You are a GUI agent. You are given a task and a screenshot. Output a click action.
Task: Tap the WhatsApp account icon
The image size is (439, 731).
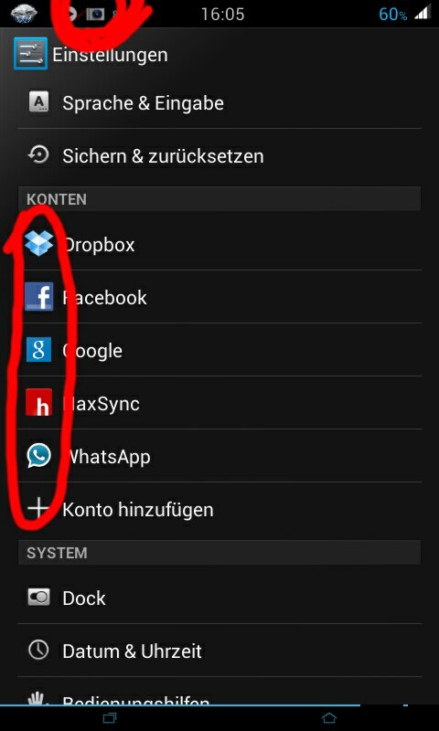[x=38, y=455]
